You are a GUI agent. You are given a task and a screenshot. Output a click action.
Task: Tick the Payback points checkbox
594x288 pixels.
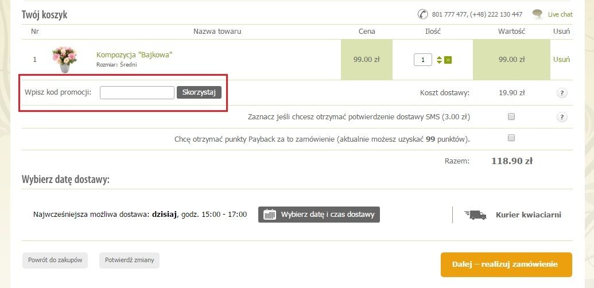[511, 138]
